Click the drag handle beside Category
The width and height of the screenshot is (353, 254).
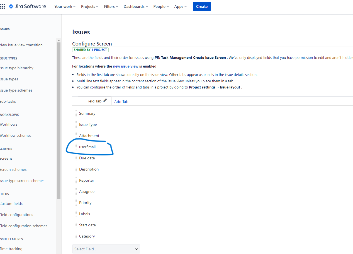(x=76, y=236)
